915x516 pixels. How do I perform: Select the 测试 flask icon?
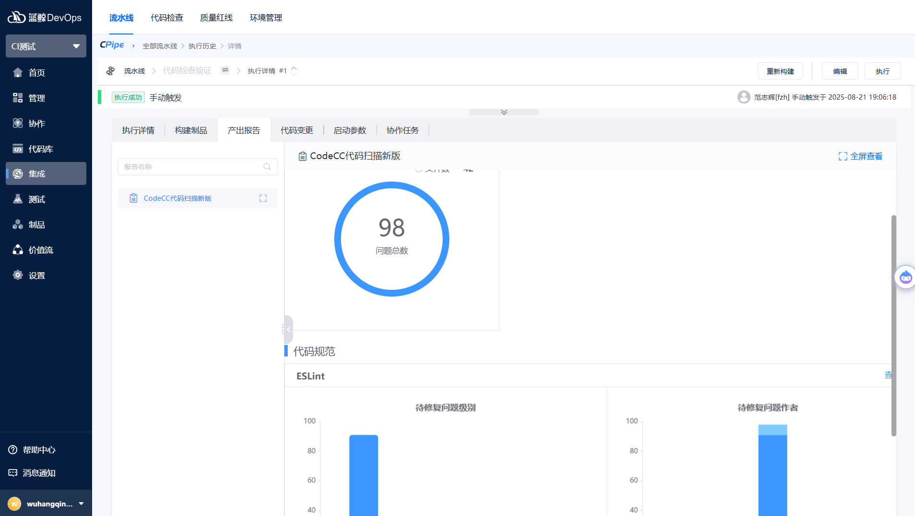tap(18, 199)
